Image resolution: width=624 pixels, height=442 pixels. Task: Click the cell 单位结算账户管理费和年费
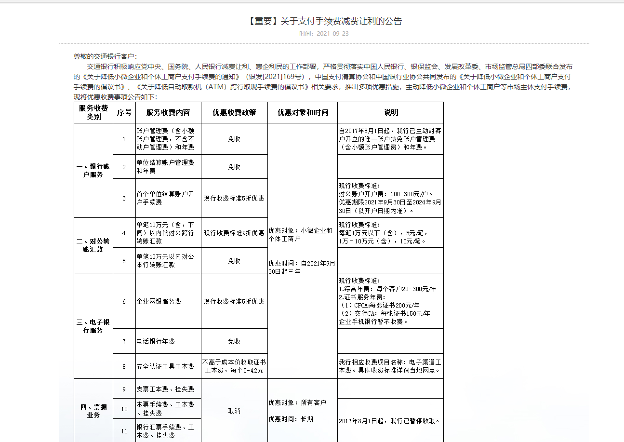168,167
